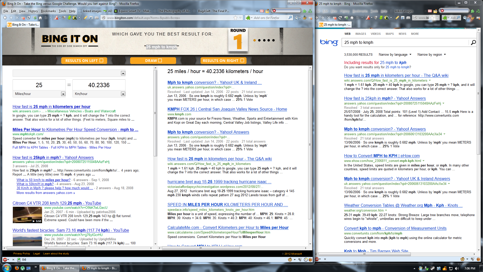Switch to Bing IMAGES tab
This screenshot has height=272, width=483.
click(x=360, y=34)
